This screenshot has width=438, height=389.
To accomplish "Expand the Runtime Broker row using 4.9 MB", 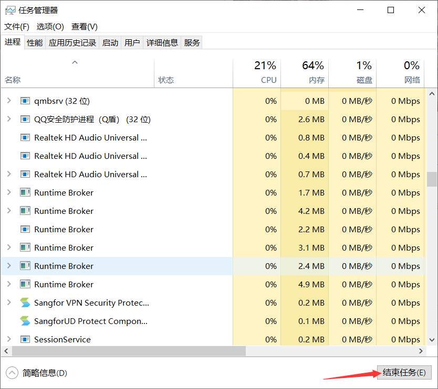I will tap(9, 284).
